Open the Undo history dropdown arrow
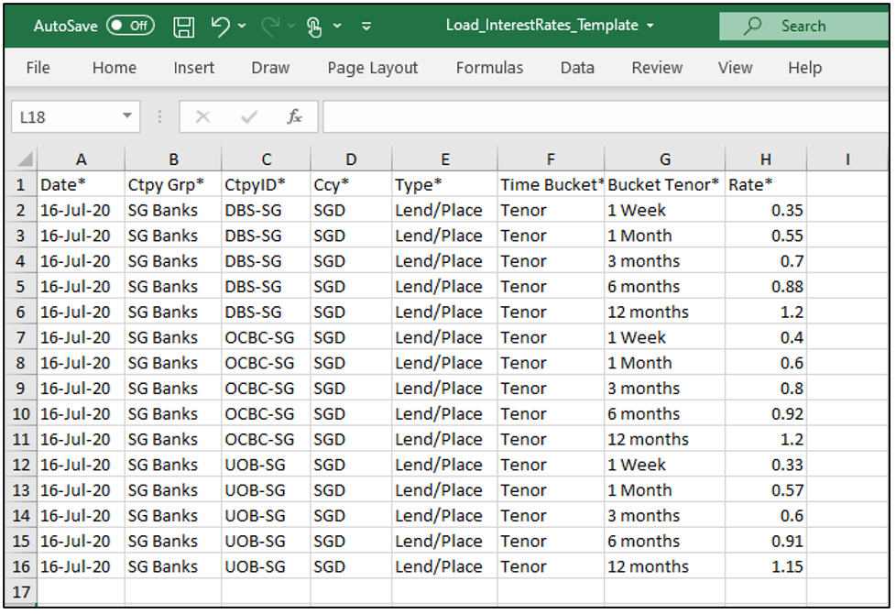896x614 pixels. (243, 27)
